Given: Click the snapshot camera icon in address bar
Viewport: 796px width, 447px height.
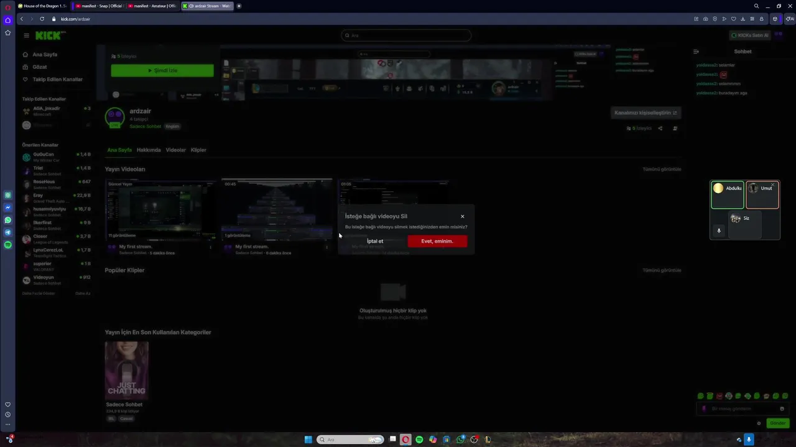Looking at the screenshot, I should 705,19.
